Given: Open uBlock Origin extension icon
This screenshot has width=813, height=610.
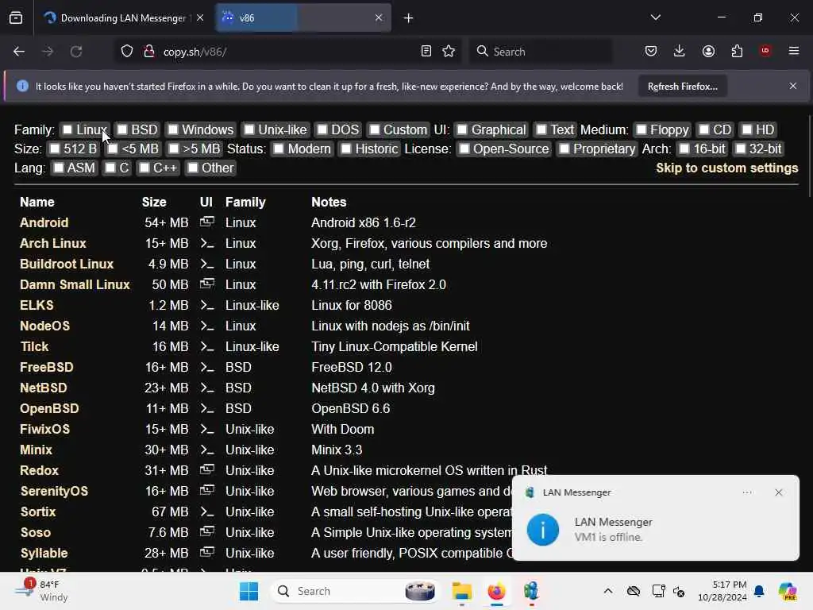Looking at the screenshot, I should point(765,51).
